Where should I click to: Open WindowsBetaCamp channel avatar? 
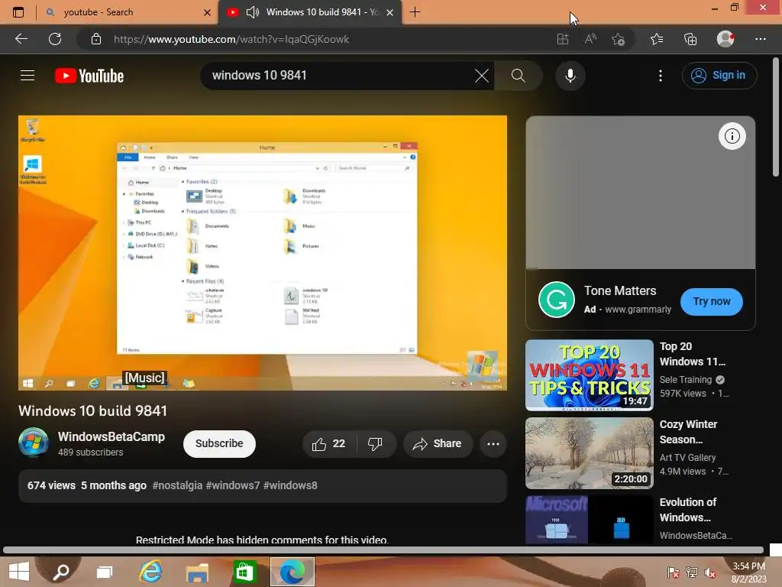click(34, 443)
